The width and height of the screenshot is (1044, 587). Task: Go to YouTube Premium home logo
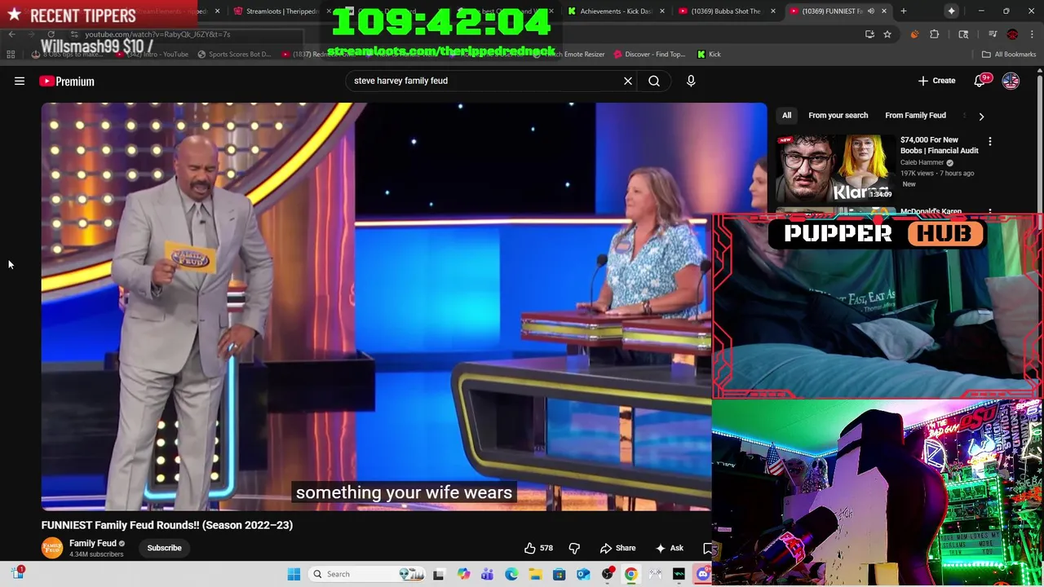pyautogui.click(x=67, y=81)
